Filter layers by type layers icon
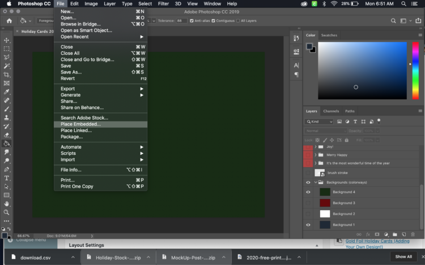 (355, 121)
